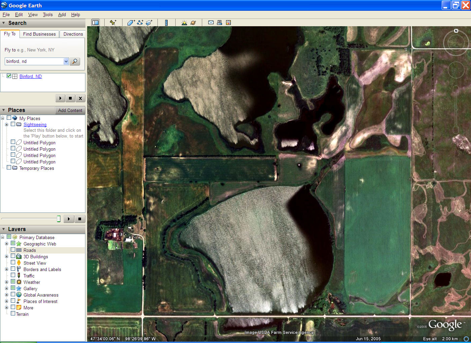Open the Sightseeing link

[x=35, y=124]
